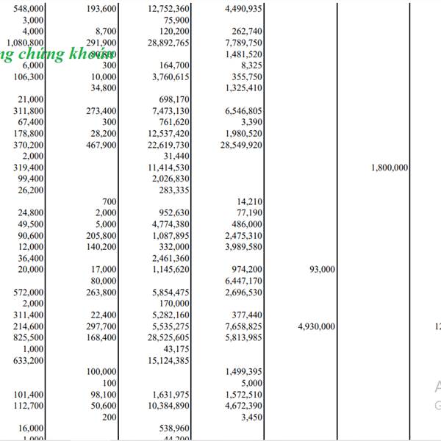441x441 pixels.
Task: Select the value 11,414,530
Action: coord(168,168)
